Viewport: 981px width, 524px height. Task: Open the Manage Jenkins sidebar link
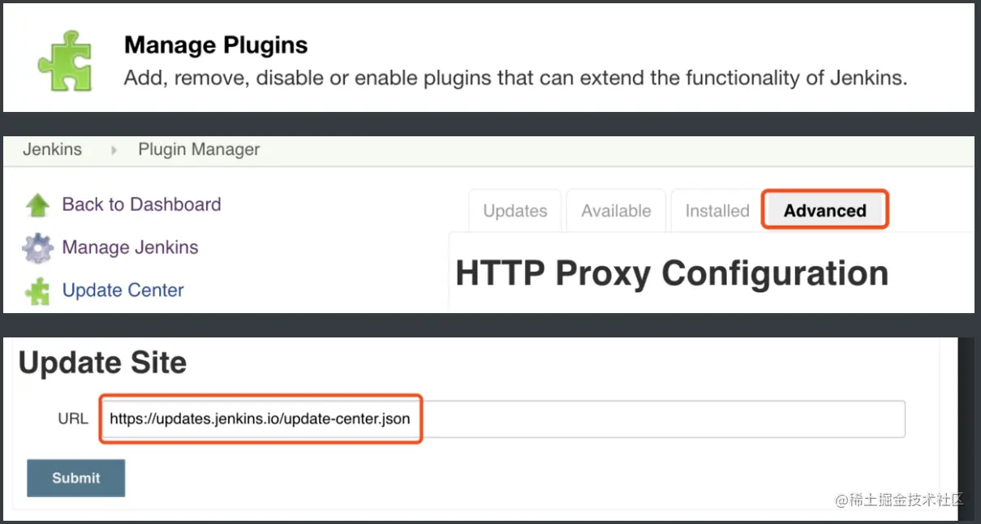click(130, 247)
